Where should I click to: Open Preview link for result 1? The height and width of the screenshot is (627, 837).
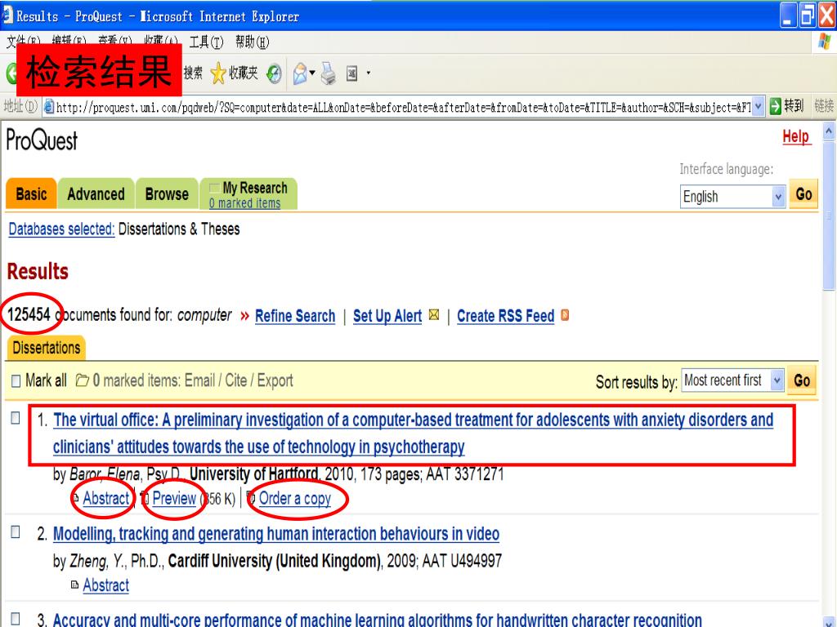[174, 498]
